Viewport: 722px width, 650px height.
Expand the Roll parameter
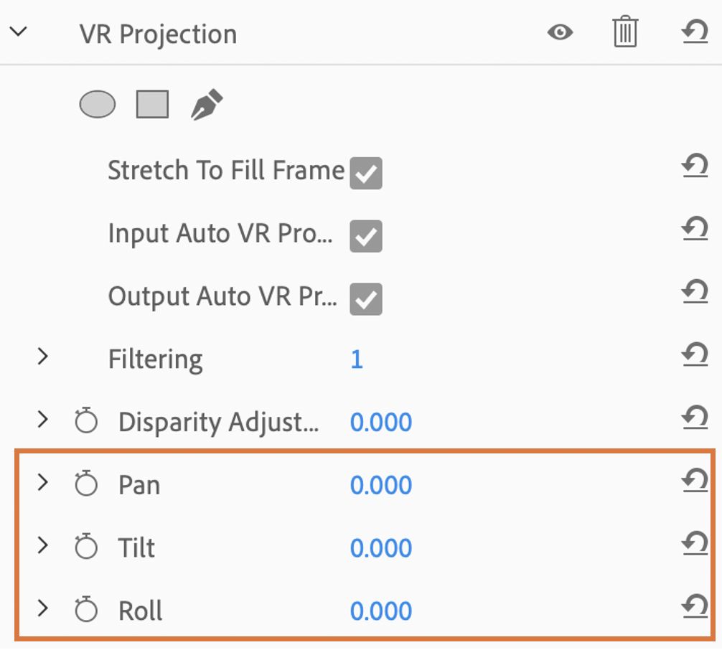43,609
